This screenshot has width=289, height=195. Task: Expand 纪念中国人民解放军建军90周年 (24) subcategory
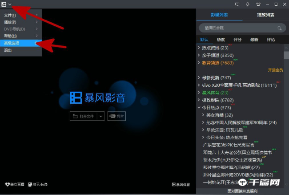pyautogui.click(x=203, y=122)
